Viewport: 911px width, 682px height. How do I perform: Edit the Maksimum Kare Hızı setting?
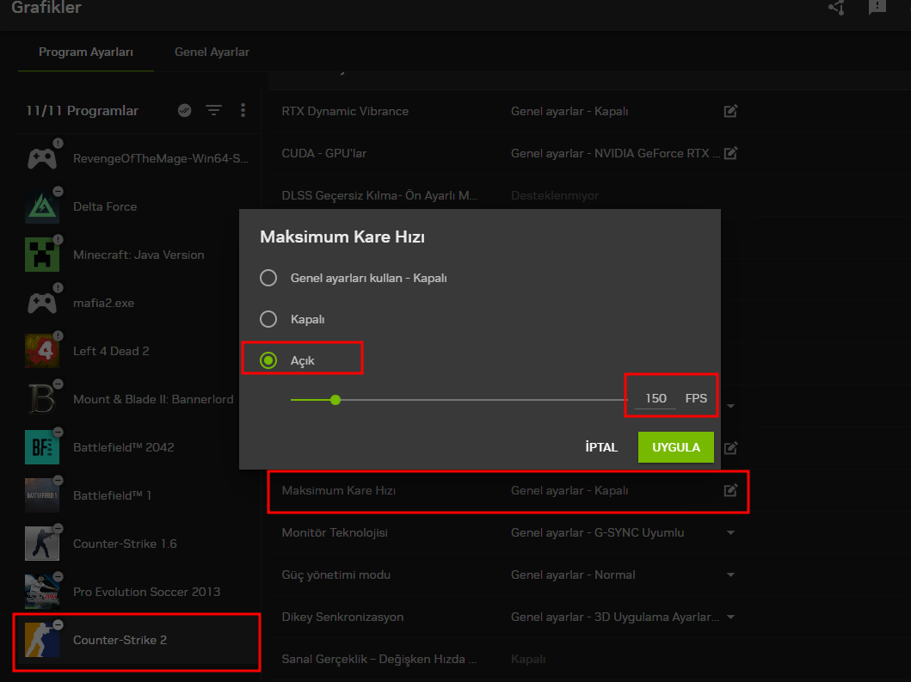coord(731,490)
